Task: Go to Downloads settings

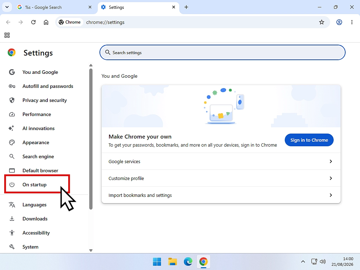Action: tap(35, 219)
